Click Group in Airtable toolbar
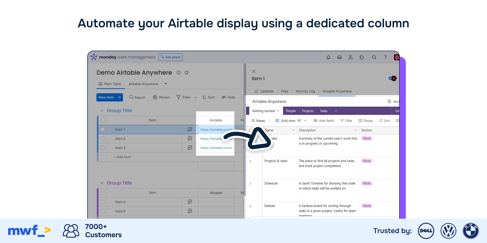This screenshot has height=243, width=487. (366, 120)
